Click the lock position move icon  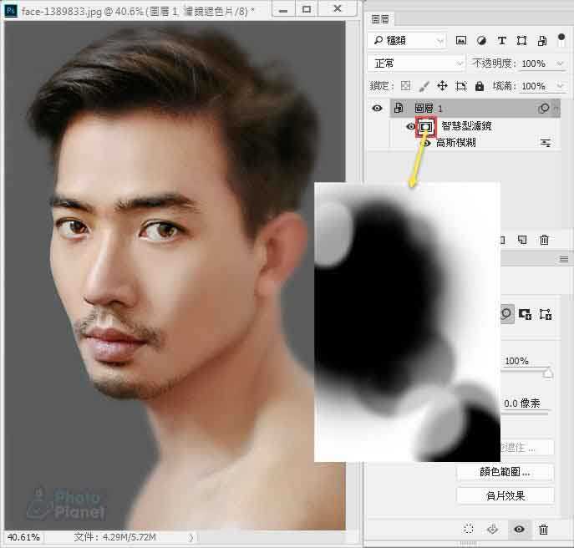(x=442, y=86)
